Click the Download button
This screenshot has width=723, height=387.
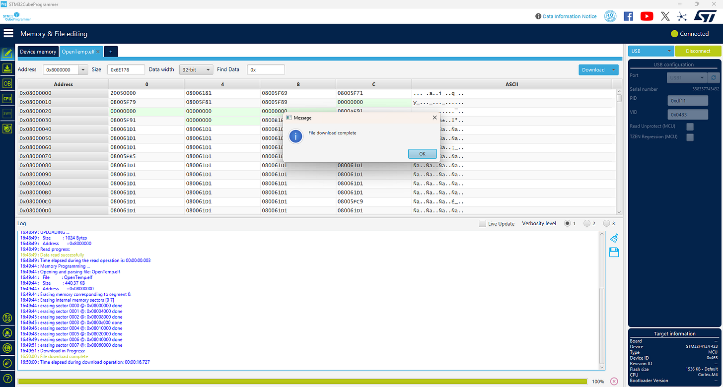click(x=593, y=70)
